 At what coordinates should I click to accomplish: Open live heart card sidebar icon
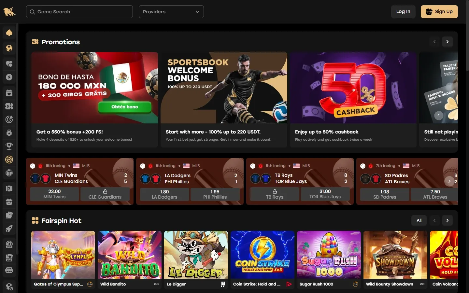coord(9,258)
